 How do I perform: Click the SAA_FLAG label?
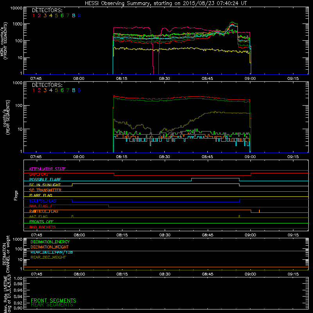click(38, 206)
